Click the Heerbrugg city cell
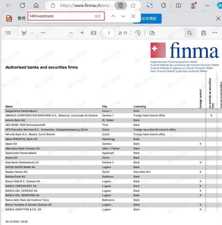The image size is (222, 225). pos(108,139)
